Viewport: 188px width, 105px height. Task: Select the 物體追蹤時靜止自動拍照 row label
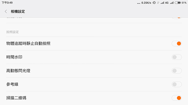point(28,43)
